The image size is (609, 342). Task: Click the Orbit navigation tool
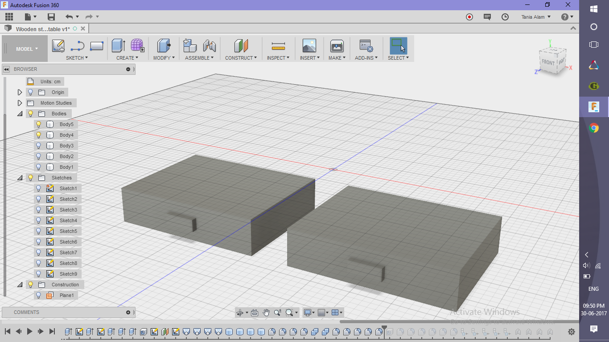coord(240,313)
